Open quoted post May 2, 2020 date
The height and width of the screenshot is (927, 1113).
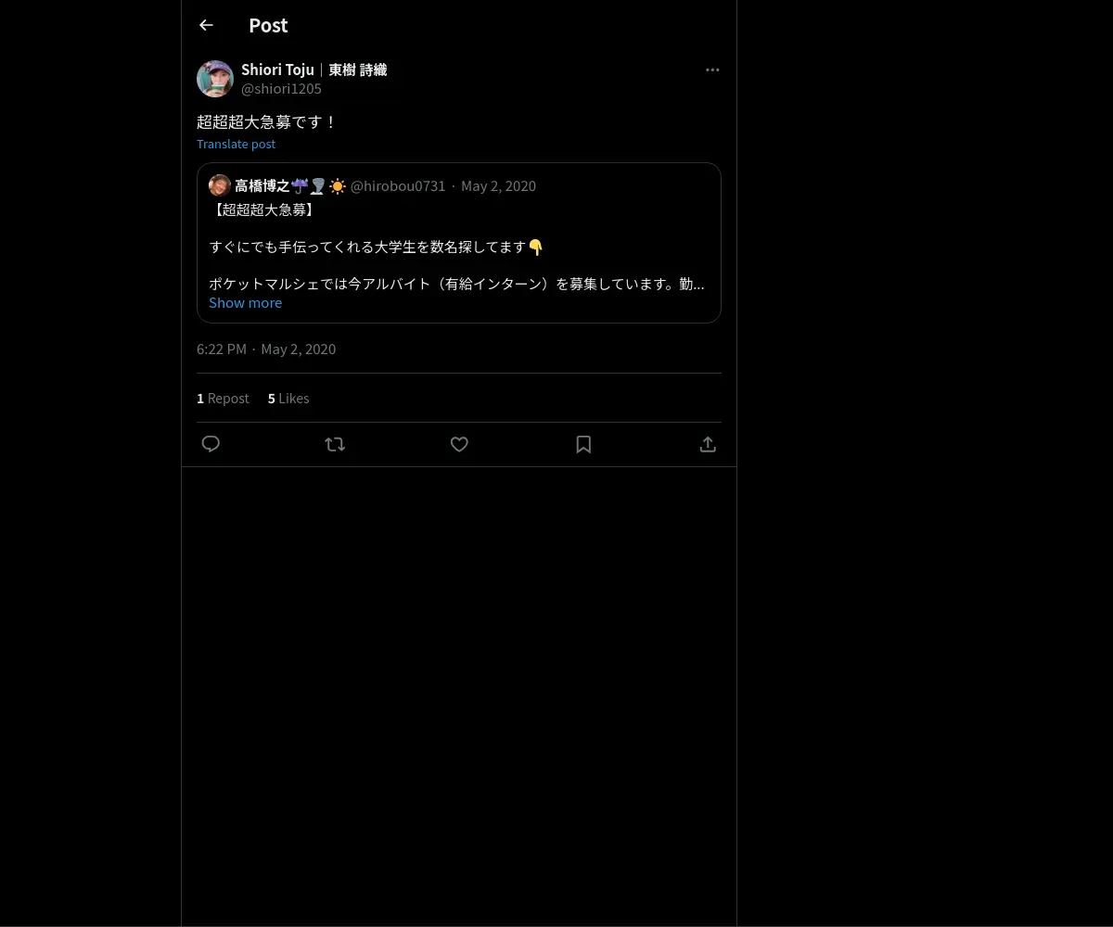point(498,185)
